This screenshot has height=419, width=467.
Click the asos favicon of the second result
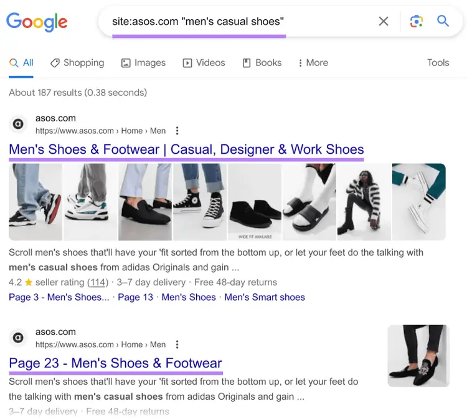[x=18, y=337]
